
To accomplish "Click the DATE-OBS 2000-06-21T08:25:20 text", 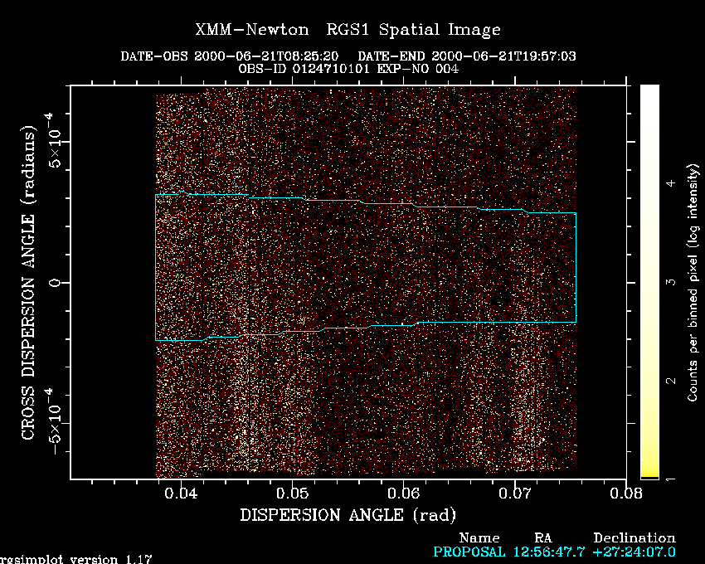I will pyautogui.click(x=229, y=56).
